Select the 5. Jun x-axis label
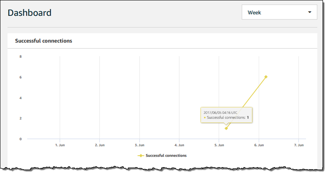 tap(219, 145)
